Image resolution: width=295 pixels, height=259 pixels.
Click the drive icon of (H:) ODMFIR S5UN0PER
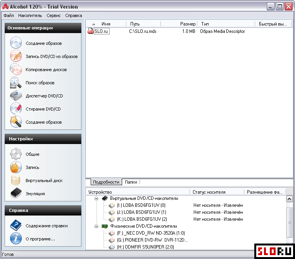(x=112, y=247)
